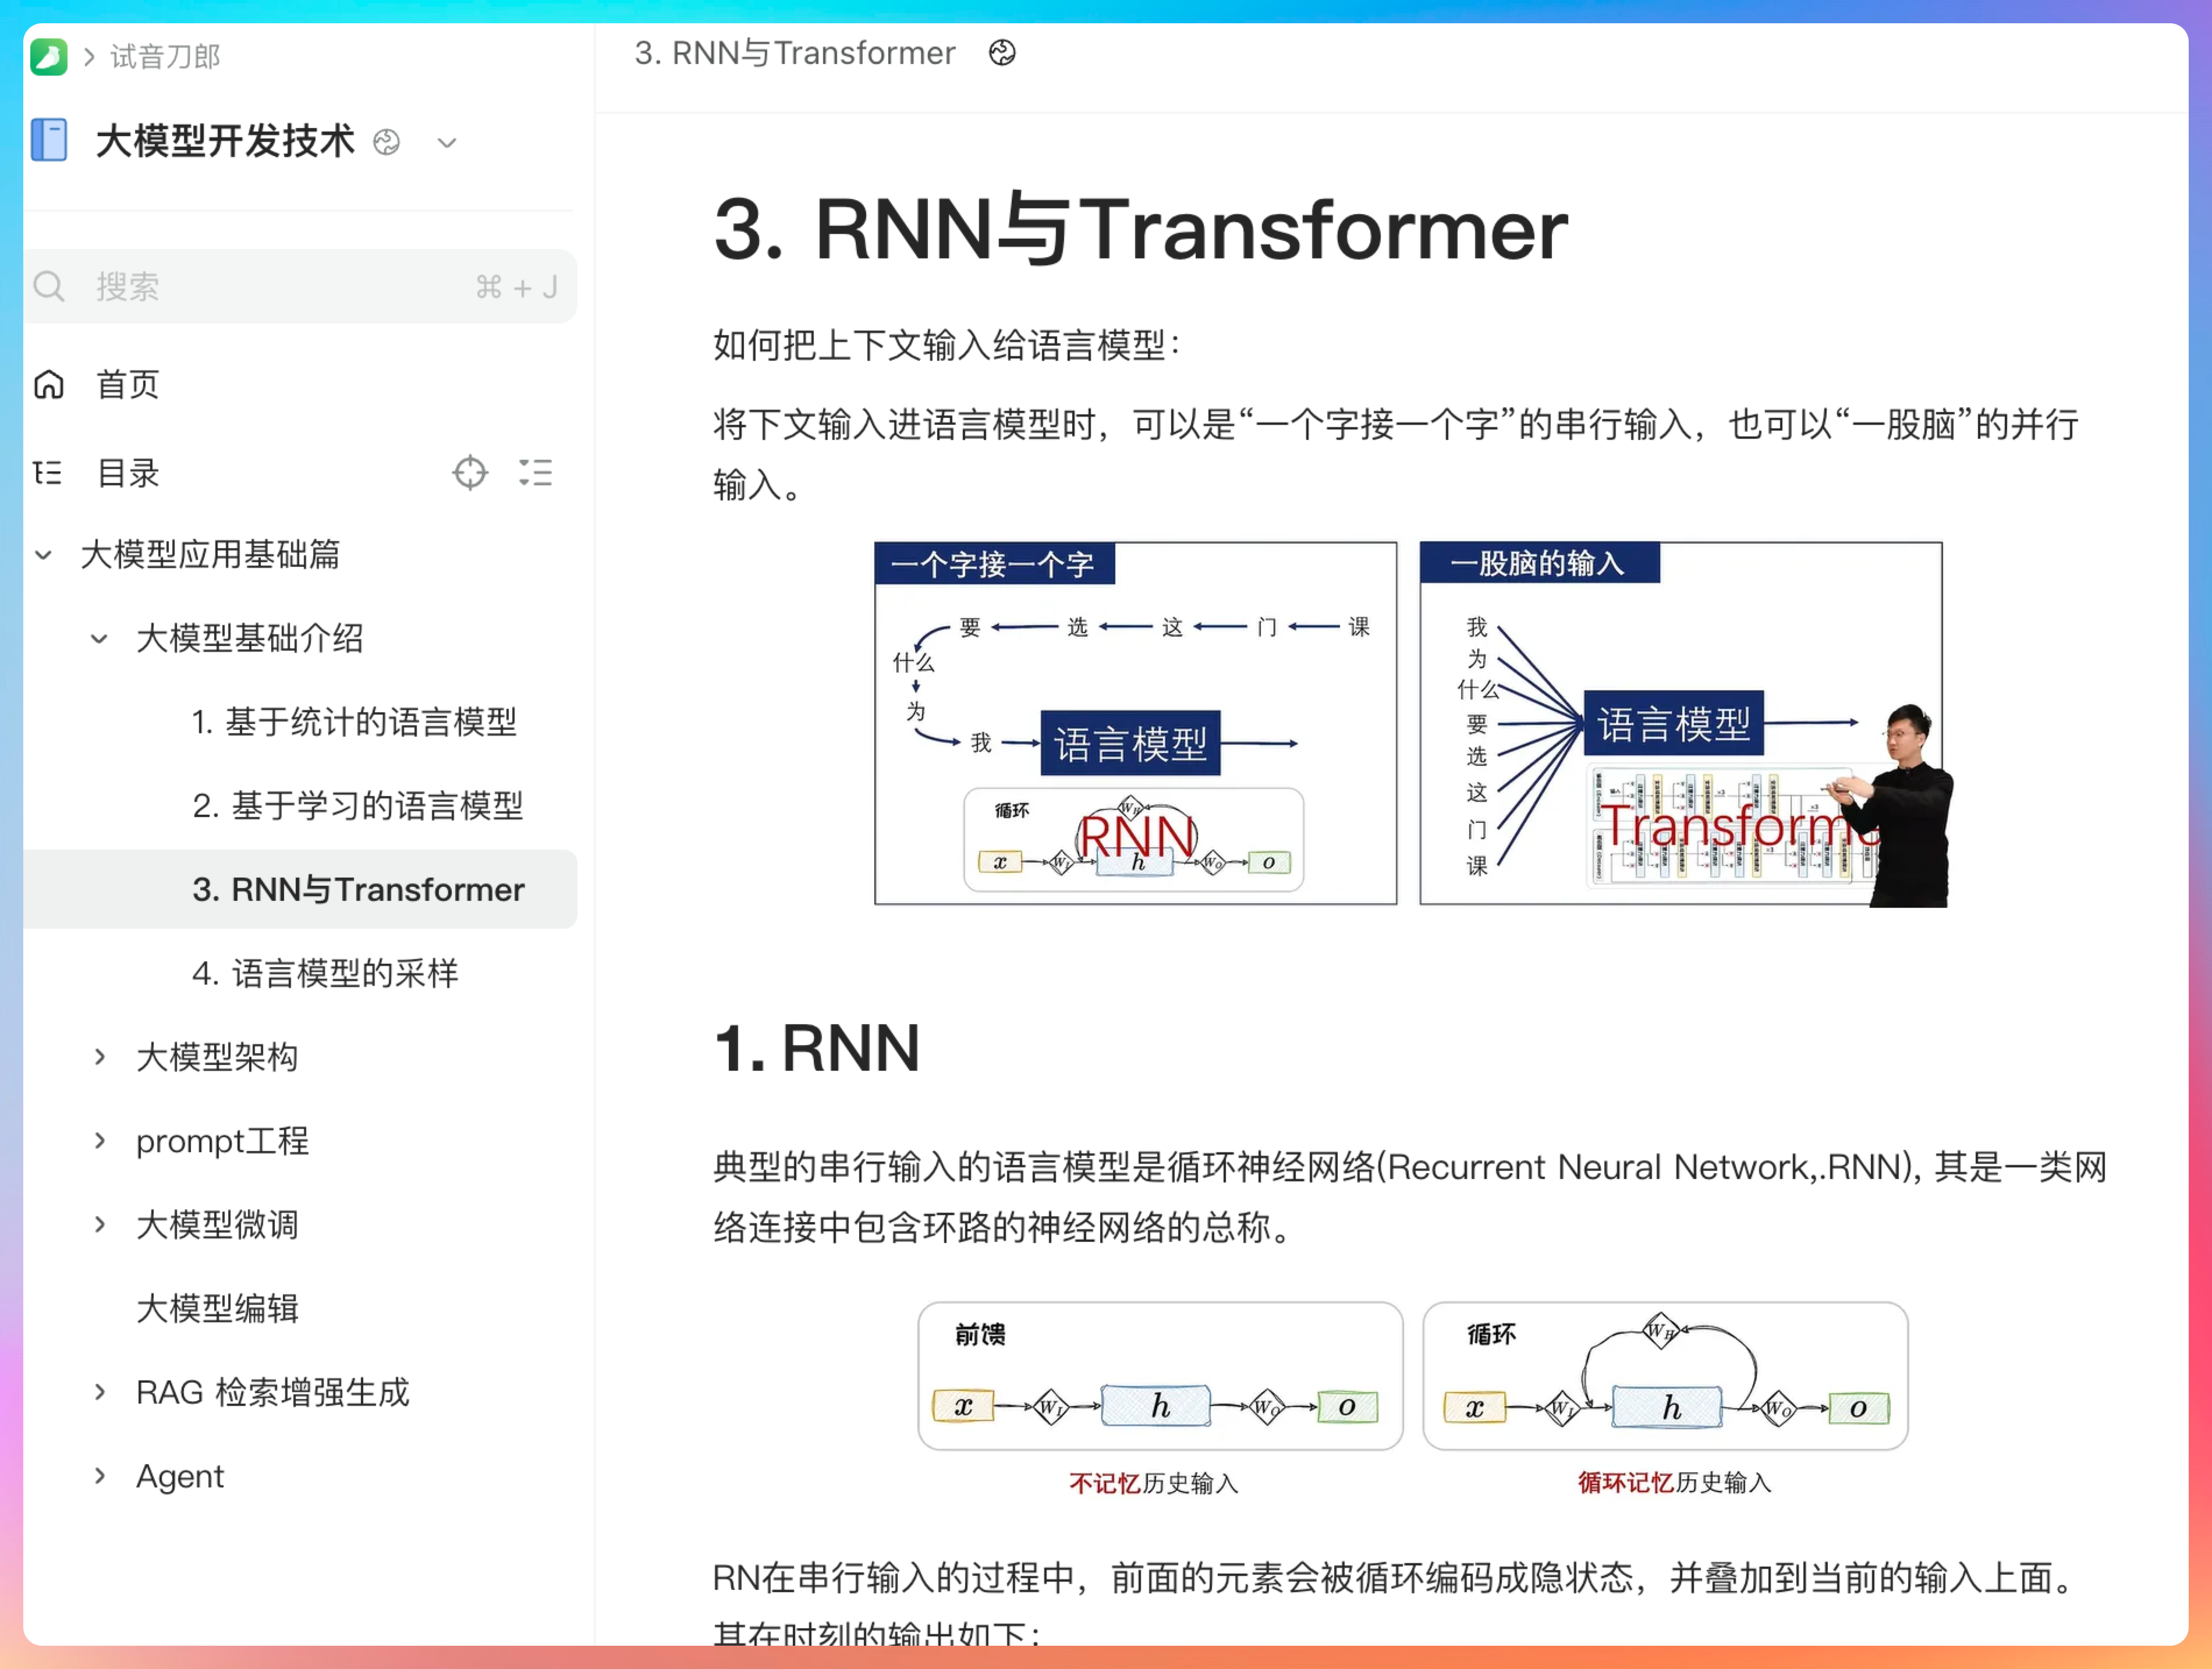Click the globe icon beside the notebook title
Viewport: 2212px width, 1669px height.
pos(386,142)
